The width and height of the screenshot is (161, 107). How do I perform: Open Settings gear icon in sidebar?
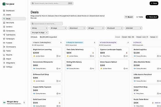point(4,67)
